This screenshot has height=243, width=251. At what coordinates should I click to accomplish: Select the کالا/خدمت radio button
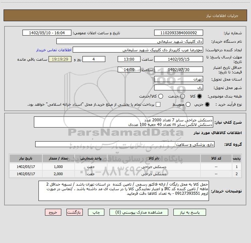pos(161,96)
